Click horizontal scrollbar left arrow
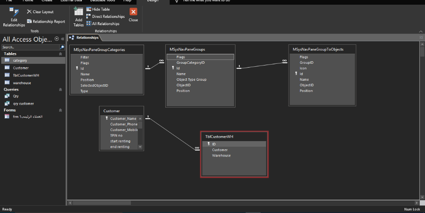Screen dimensions: 425x213 70,203
